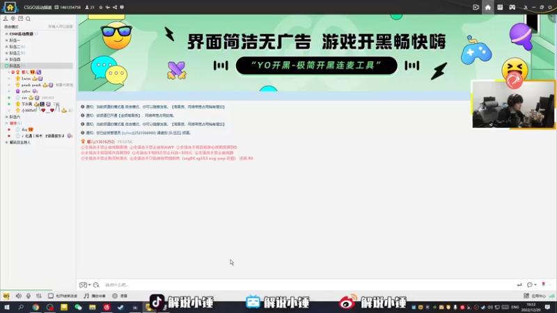Expand the 队伍一 channel
This screenshot has width=557, height=313.
[6, 40]
